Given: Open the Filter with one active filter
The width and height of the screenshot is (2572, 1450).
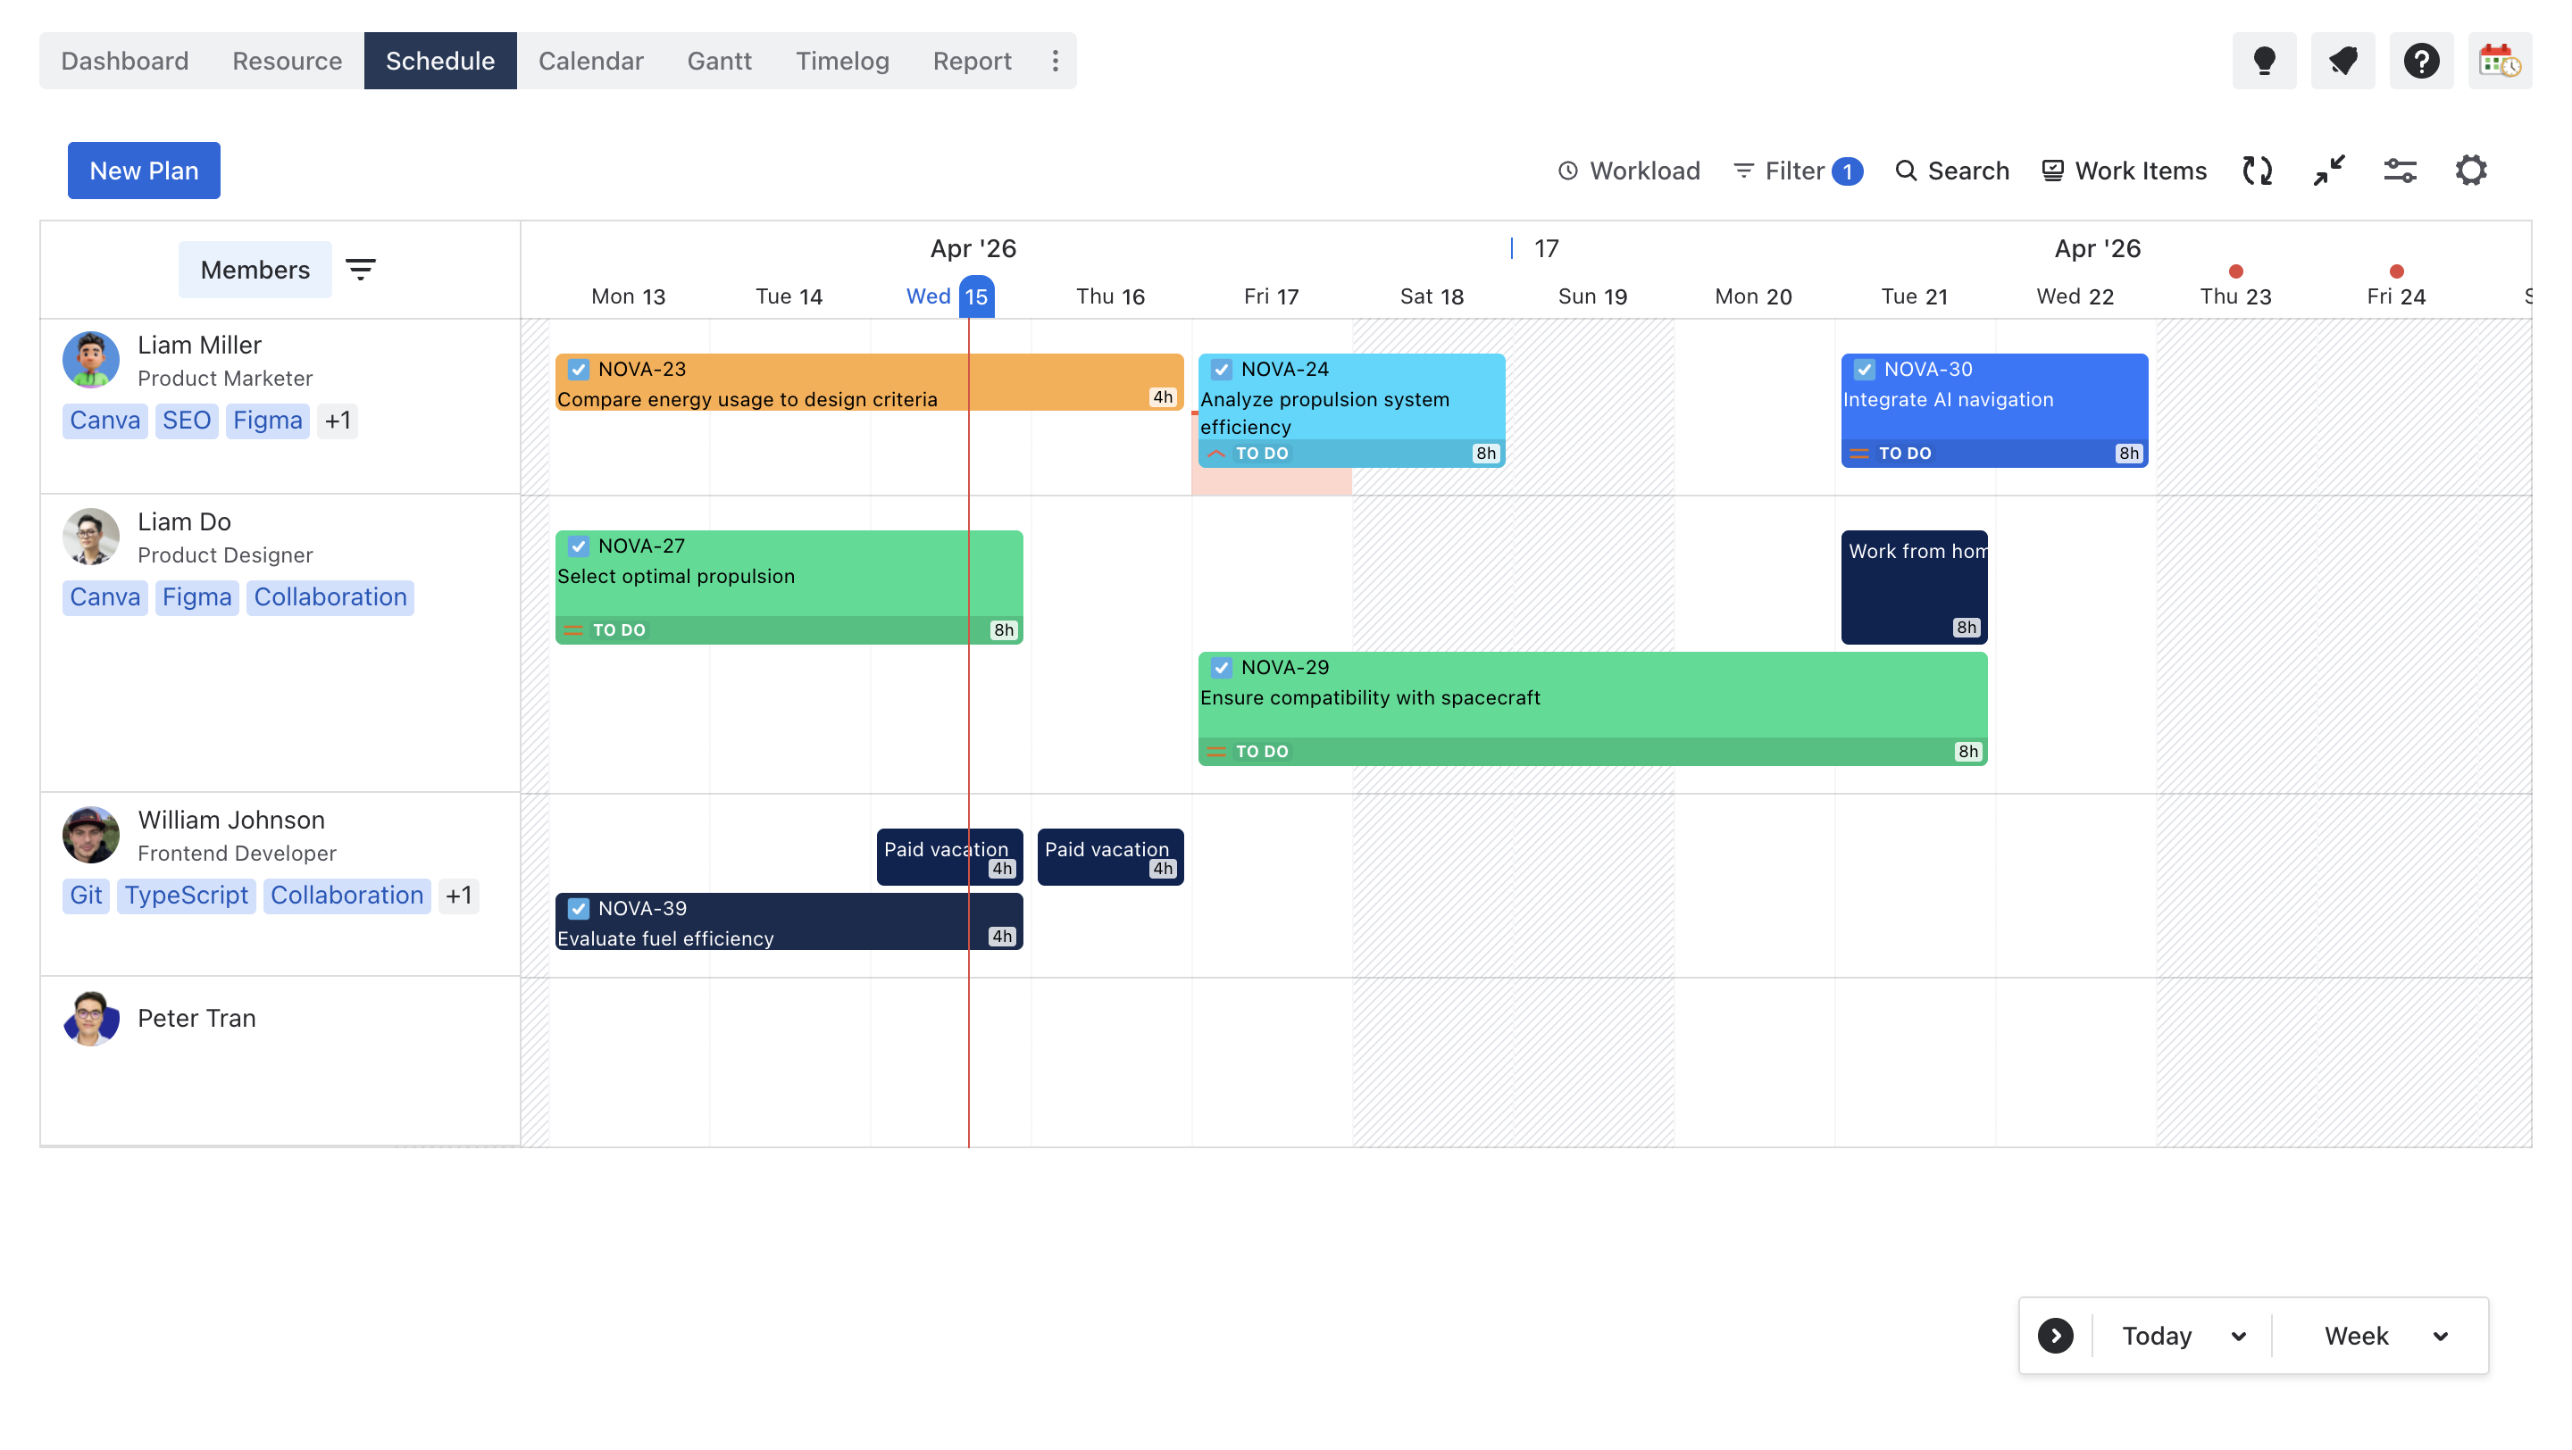Looking at the screenshot, I should pos(1797,171).
